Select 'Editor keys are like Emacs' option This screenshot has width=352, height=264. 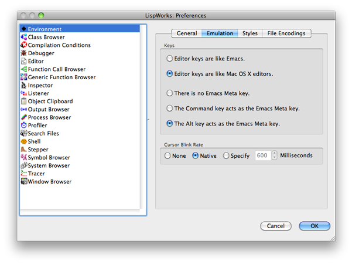tap(170, 59)
